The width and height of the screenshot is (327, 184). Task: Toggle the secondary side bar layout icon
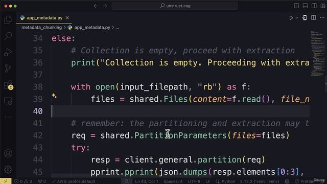tap(314, 6)
